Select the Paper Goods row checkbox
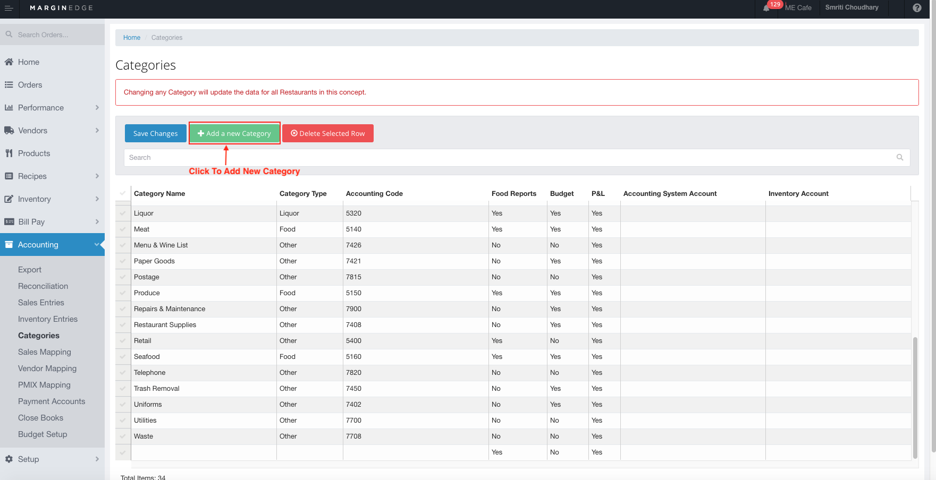This screenshot has width=936, height=480. (123, 261)
